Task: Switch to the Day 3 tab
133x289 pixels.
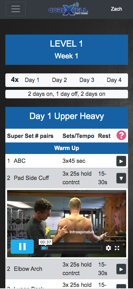Action: point(87,80)
